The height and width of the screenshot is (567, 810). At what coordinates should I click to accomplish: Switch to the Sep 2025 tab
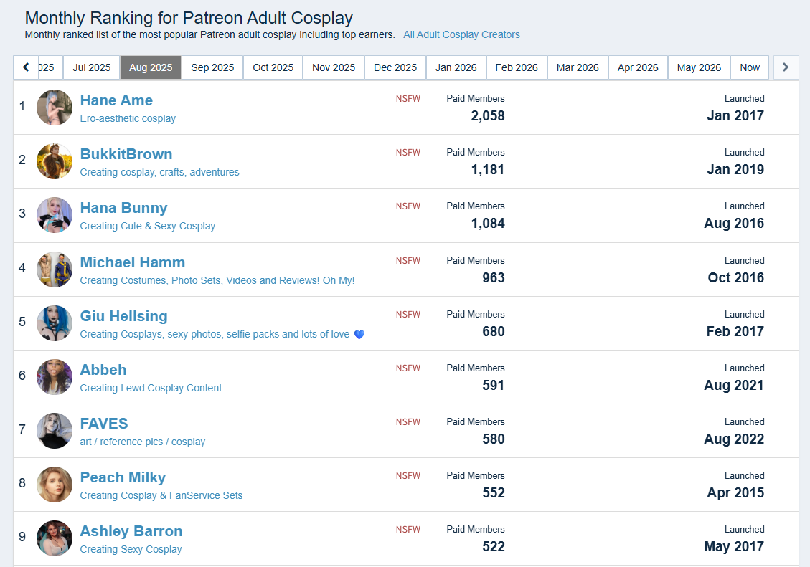point(212,67)
